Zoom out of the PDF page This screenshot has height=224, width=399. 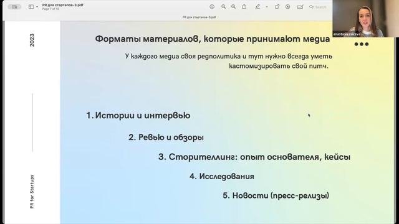click(x=223, y=7)
